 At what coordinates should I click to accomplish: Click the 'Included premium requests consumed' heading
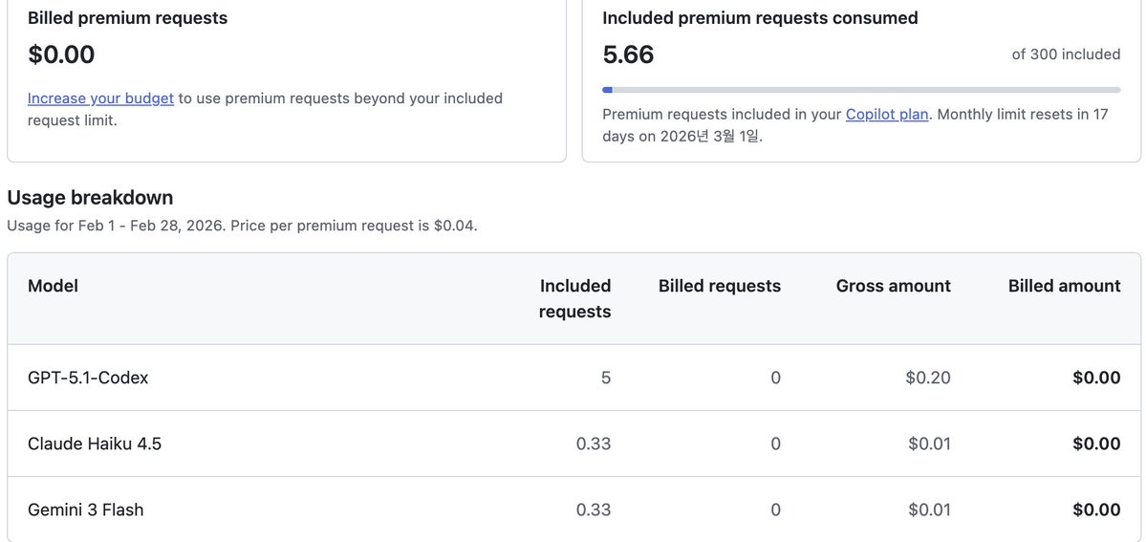[760, 17]
